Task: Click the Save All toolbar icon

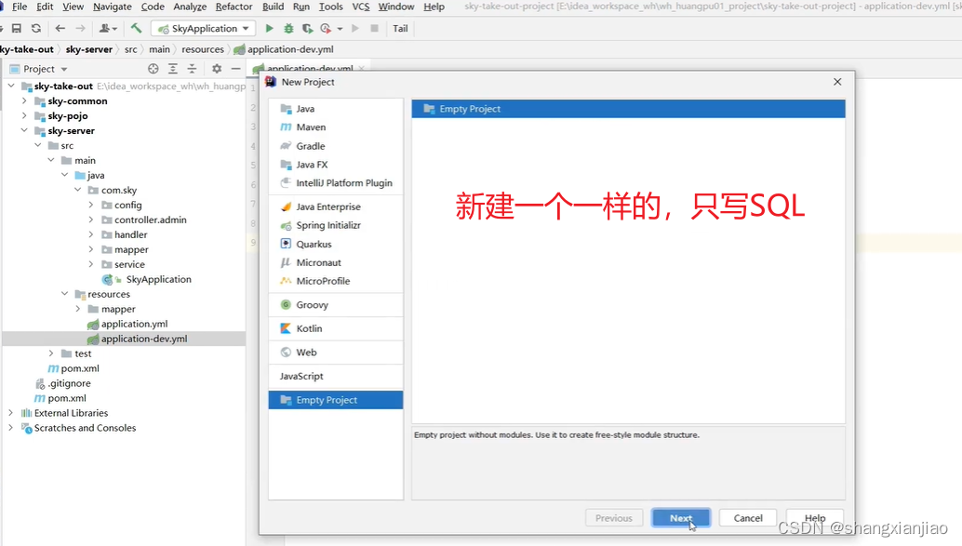Action: 17,28
